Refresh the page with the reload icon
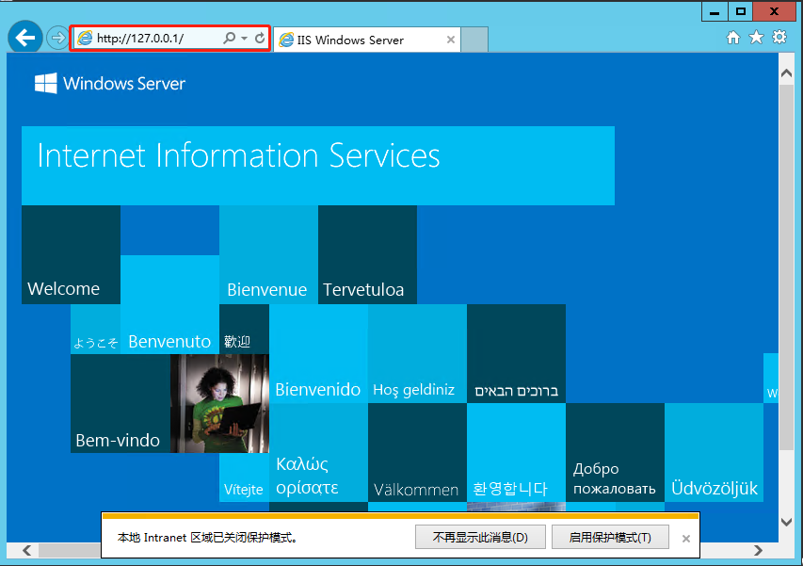The image size is (803, 566). tap(260, 38)
